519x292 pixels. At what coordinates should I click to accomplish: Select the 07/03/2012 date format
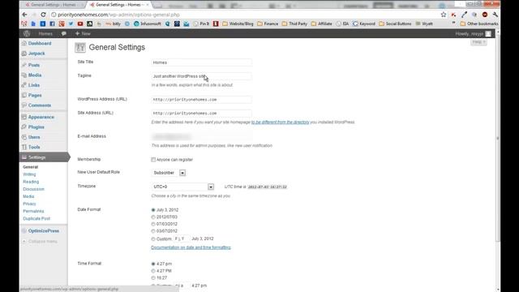coord(153,224)
